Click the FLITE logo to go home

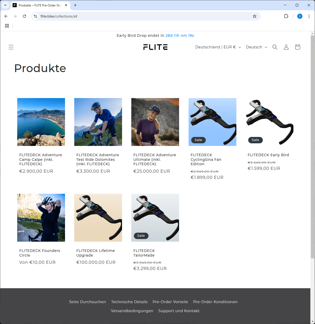(x=155, y=47)
